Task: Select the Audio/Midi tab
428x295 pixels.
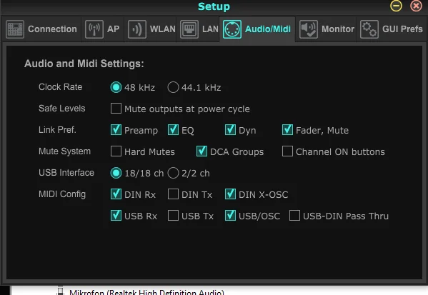Action: [x=257, y=29]
